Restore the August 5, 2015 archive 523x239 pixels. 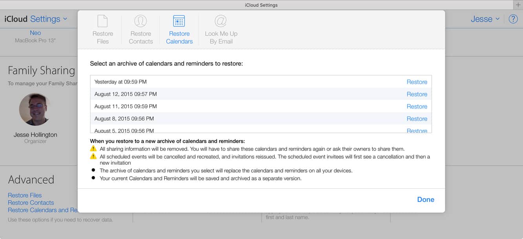point(417,131)
